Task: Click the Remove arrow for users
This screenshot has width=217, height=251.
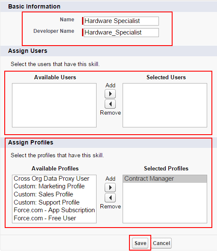Action: (x=110, y=104)
